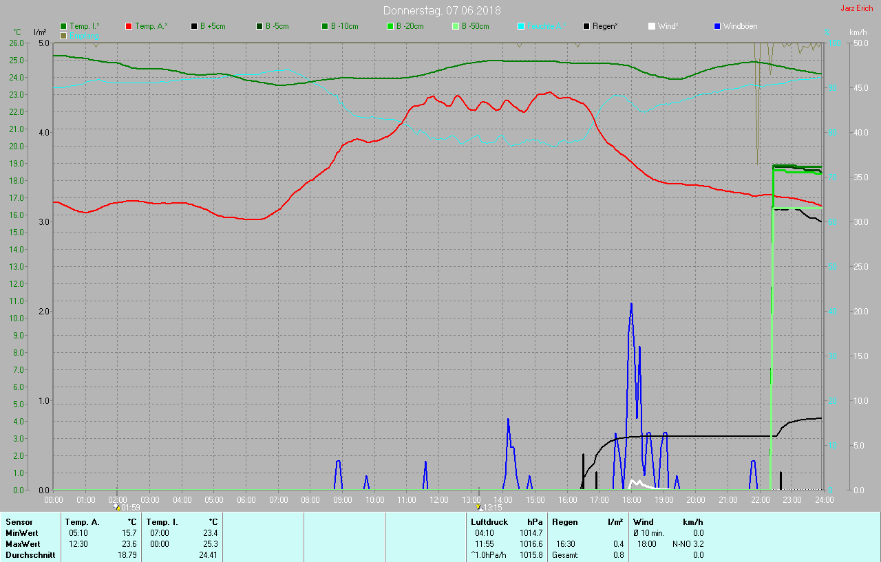The width and height of the screenshot is (881, 562).
Task: Click the marker icon at 13:15
Action: coord(478,507)
